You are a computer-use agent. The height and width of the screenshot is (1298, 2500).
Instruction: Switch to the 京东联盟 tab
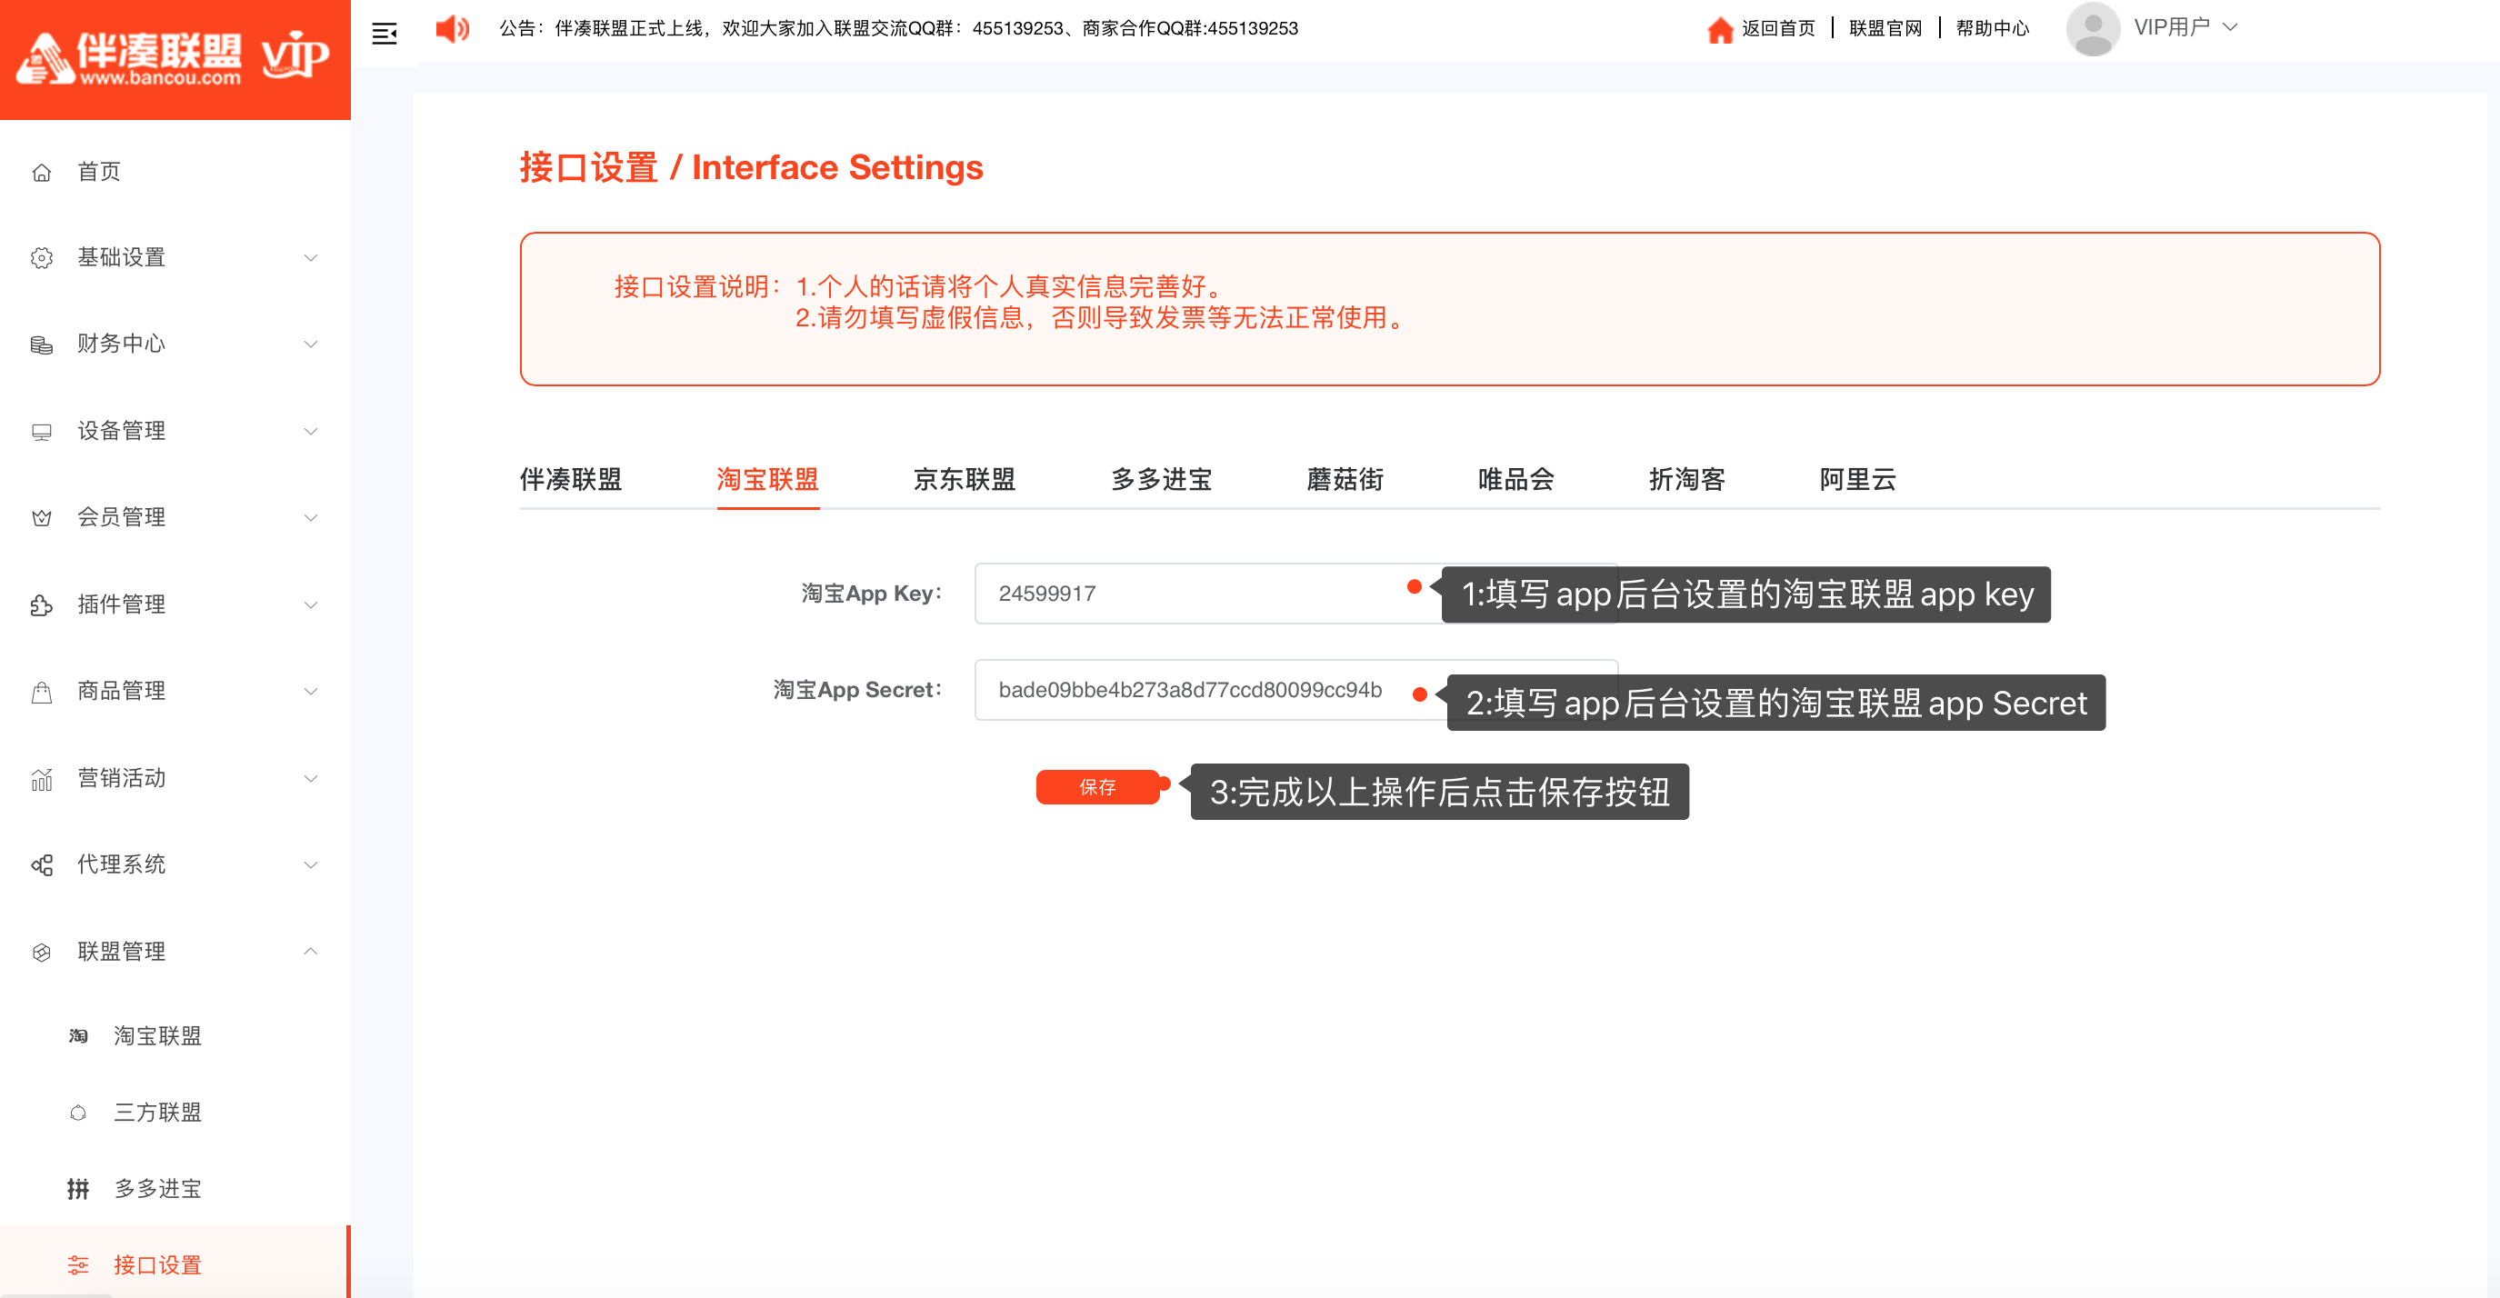point(964,479)
